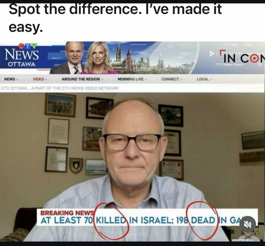
Task: Click the Breaking News headline banner
Action: point(147,217)
